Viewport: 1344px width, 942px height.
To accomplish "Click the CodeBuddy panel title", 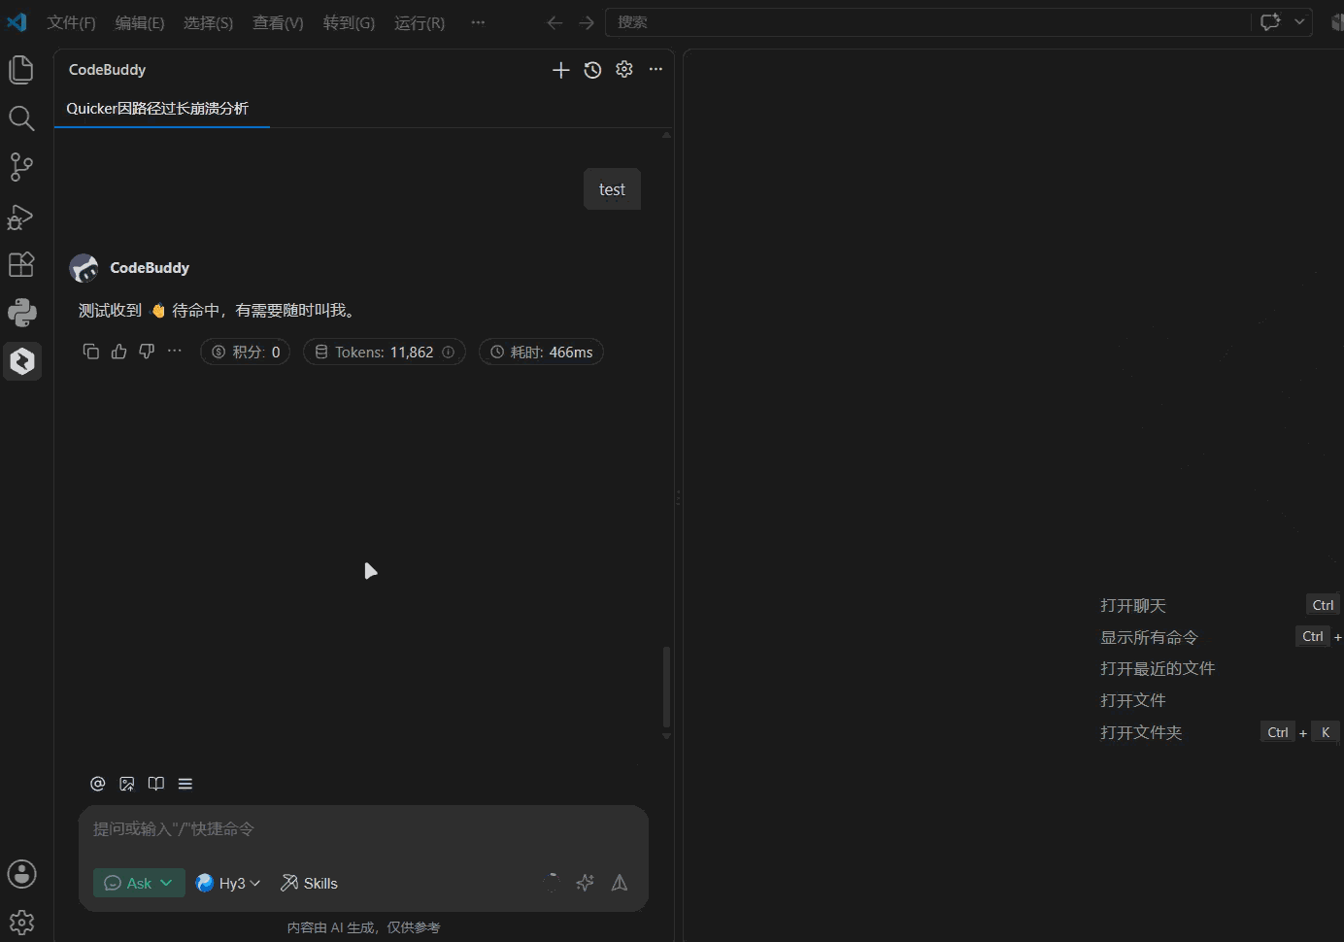I will [x=107, y=70].
